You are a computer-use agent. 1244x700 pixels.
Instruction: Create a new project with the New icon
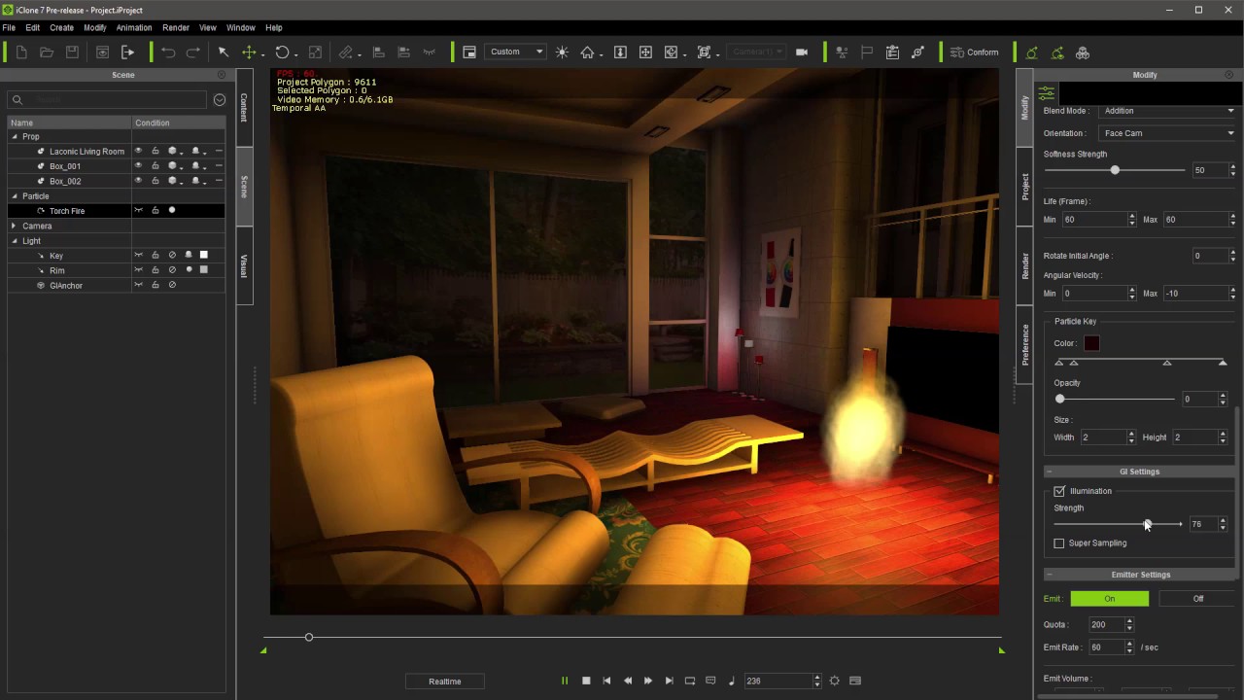(x=21, y=52)
